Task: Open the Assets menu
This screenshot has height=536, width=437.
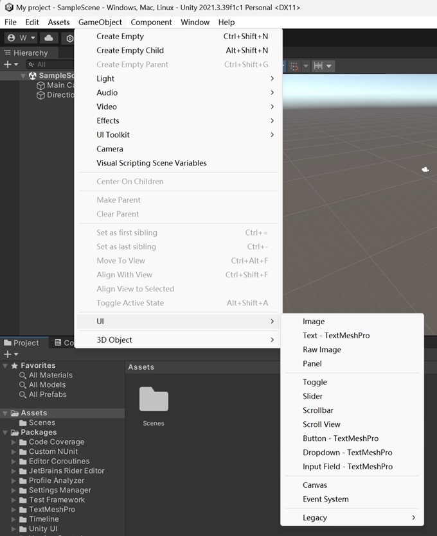Action: pos(58,22)
